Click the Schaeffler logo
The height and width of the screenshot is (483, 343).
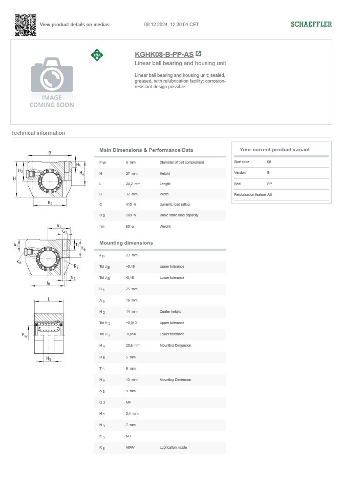[311, 24]
